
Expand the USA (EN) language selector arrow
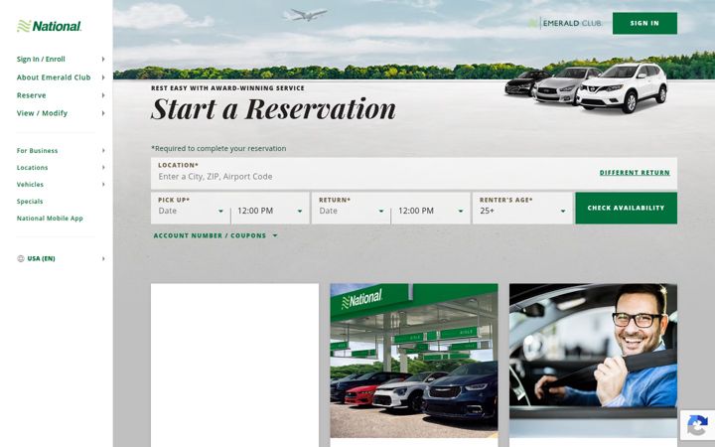click(x=103, y=258)
